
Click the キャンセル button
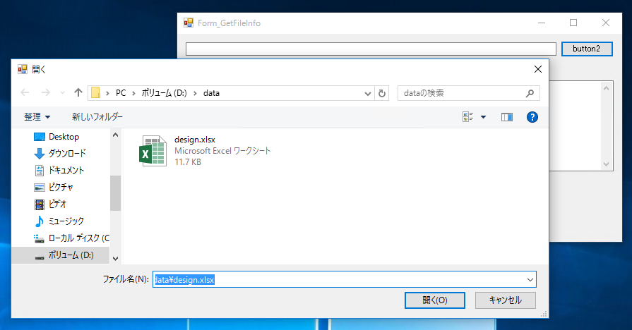pyautogui.click(x=506, y=300)
